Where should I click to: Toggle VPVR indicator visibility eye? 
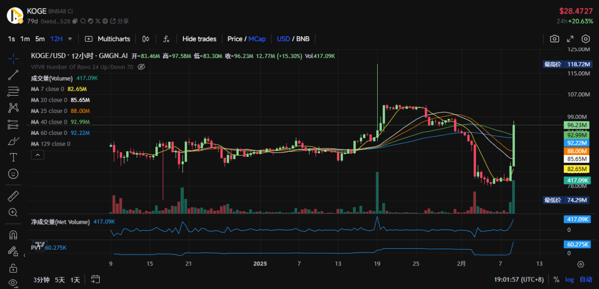141,67
